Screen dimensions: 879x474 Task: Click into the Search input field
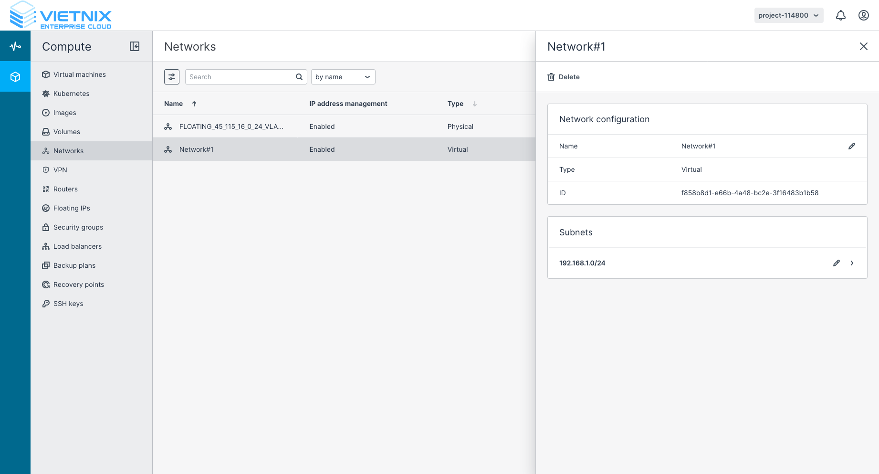(x=241, y=77)
